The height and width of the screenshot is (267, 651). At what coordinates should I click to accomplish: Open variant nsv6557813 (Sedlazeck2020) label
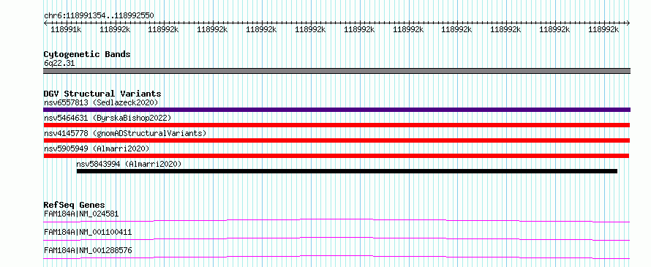point(101,102)
